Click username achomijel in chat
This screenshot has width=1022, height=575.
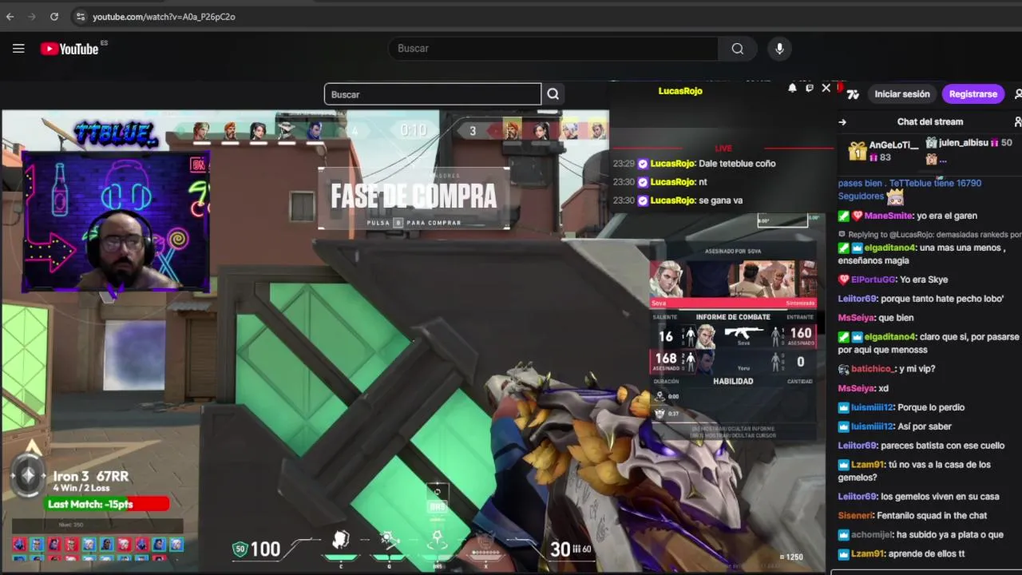click(x=871, y=535)
